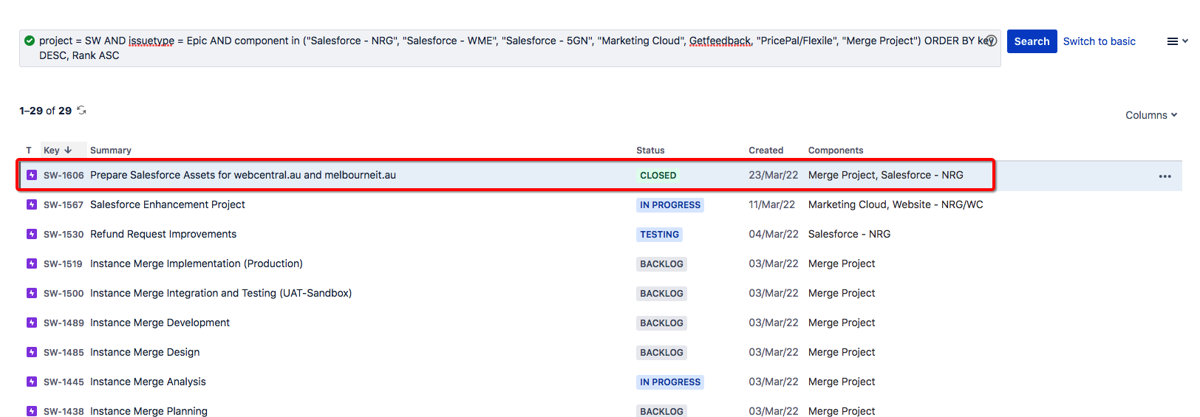Click component 'Salesforce - NRG' on SW-1530
This screenshot has width=1200, height=417.
click(849, 234)
